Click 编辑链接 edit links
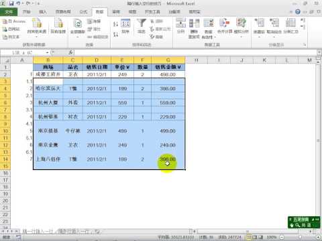322x241 pixels. point(97,37)
